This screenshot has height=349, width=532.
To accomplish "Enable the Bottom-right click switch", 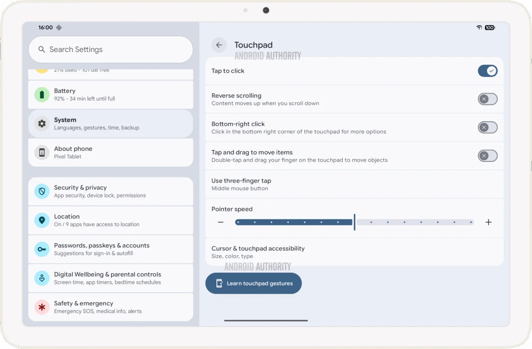I will click(x=488, y=128).
